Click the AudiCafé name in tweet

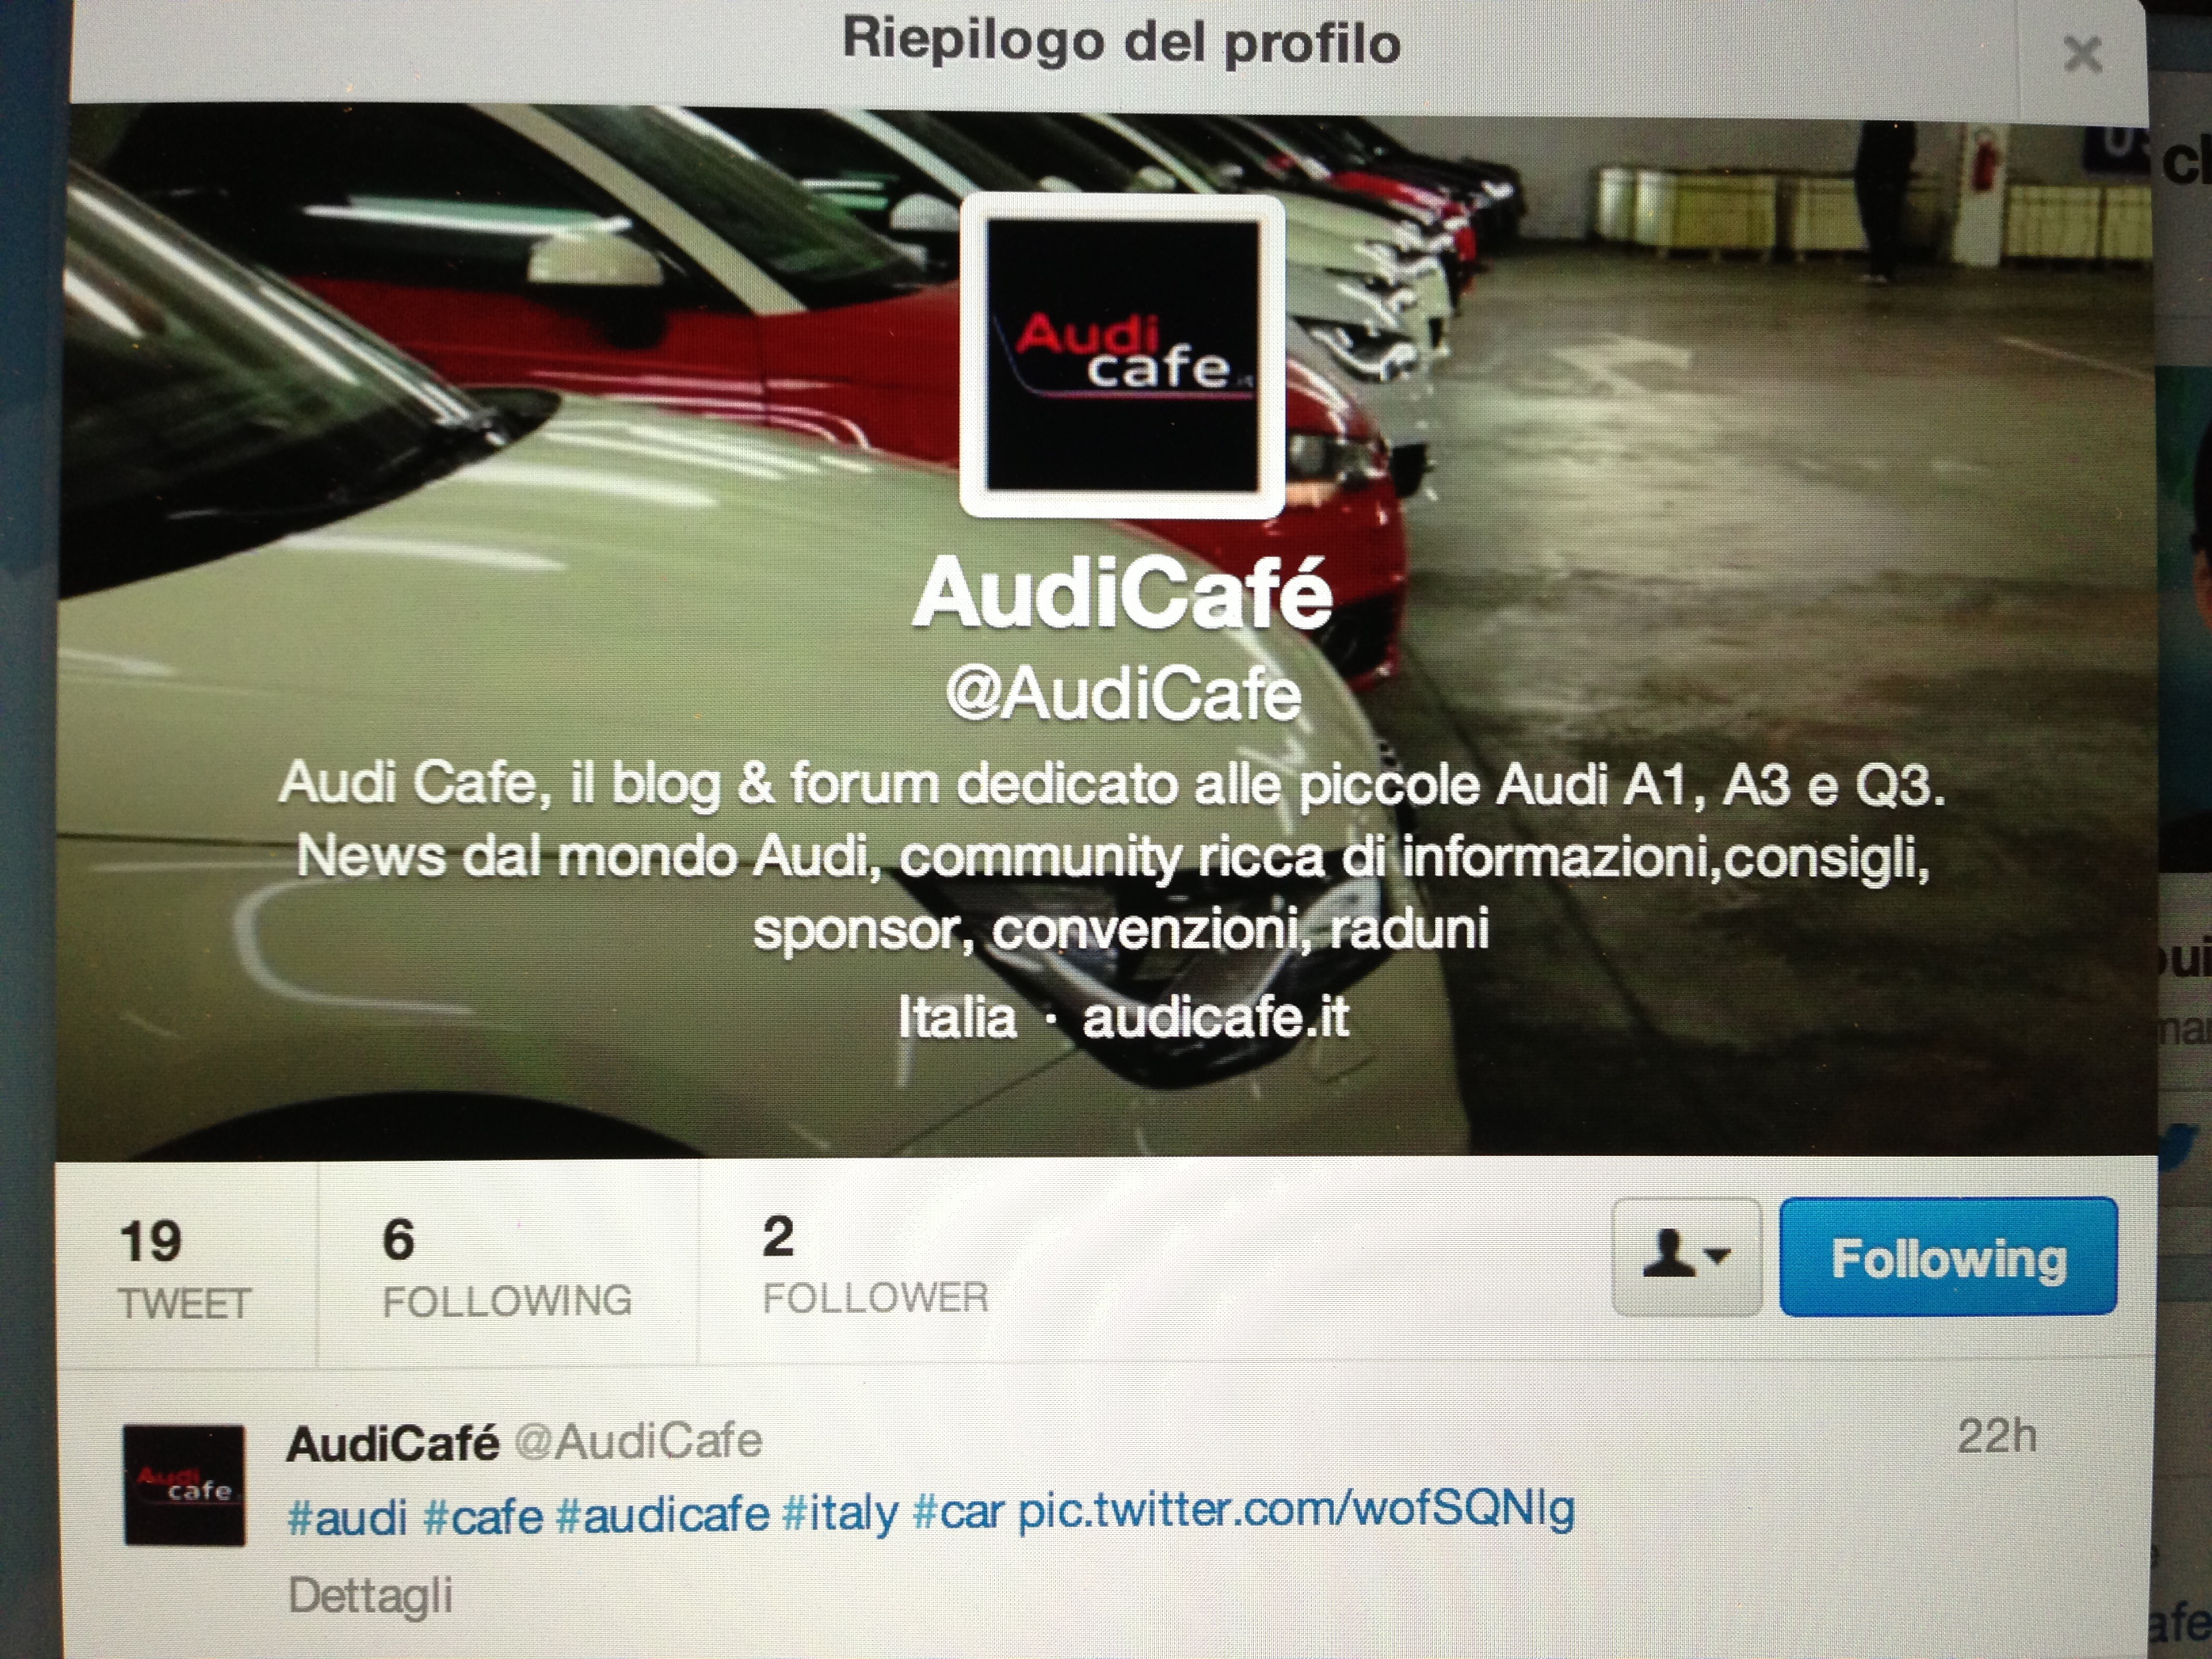[x=392, y=1443]
